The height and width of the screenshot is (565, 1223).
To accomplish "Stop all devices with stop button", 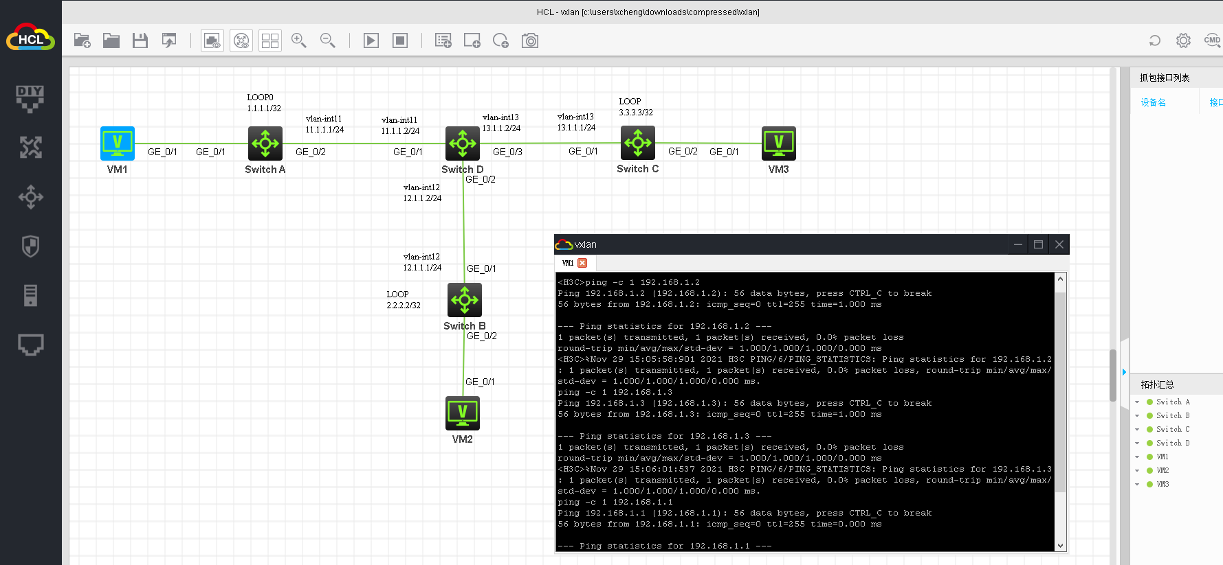I will point(400,41).
